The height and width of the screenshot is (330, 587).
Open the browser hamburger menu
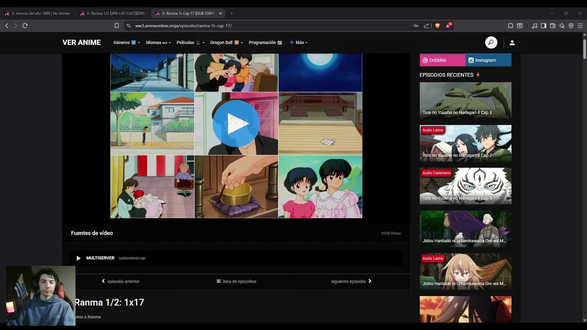580,26
